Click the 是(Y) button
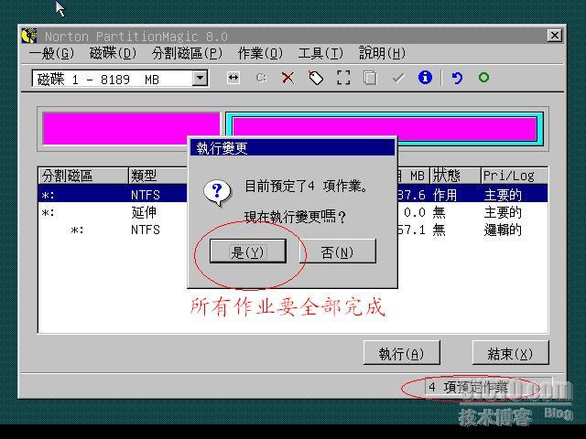 (x=248, y=252)
